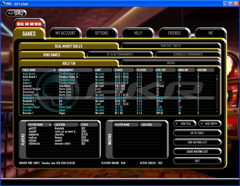Sort by Players column header
The width and height of the screenshot is (240, 186).
click(144, 70)
